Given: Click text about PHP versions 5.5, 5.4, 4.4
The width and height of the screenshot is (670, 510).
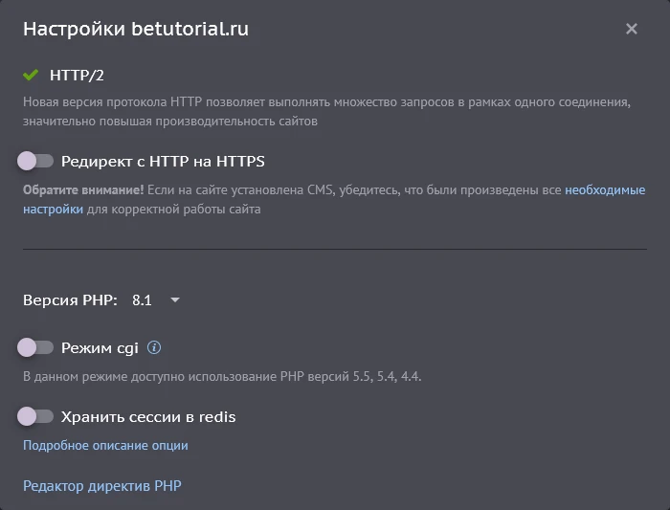Looking at the screenshot, I should (x=222, y=376).
